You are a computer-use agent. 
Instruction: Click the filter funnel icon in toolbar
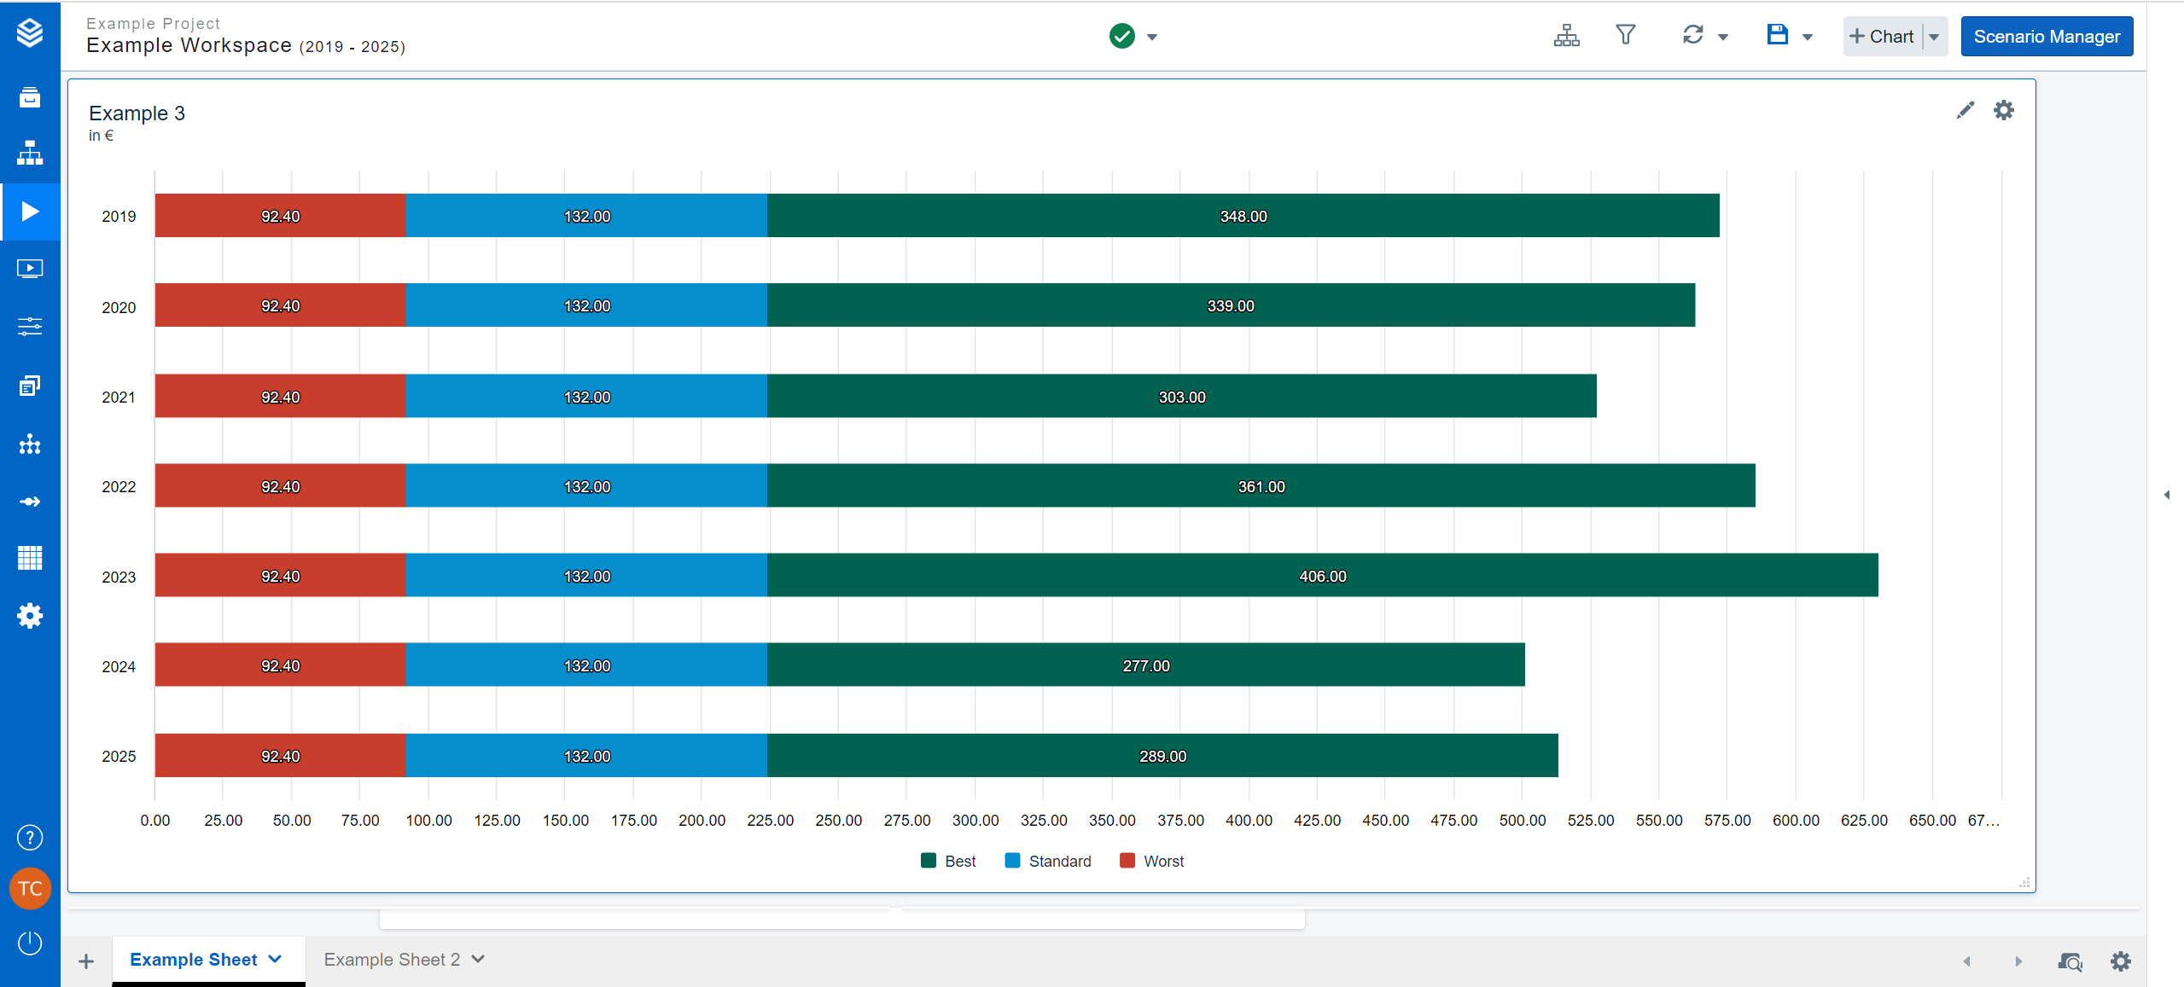pyautogui.click(x=1625, y=36)
